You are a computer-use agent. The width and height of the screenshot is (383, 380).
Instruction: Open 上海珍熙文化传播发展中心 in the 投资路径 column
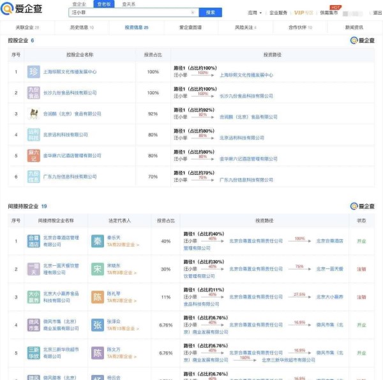[246, 75]
